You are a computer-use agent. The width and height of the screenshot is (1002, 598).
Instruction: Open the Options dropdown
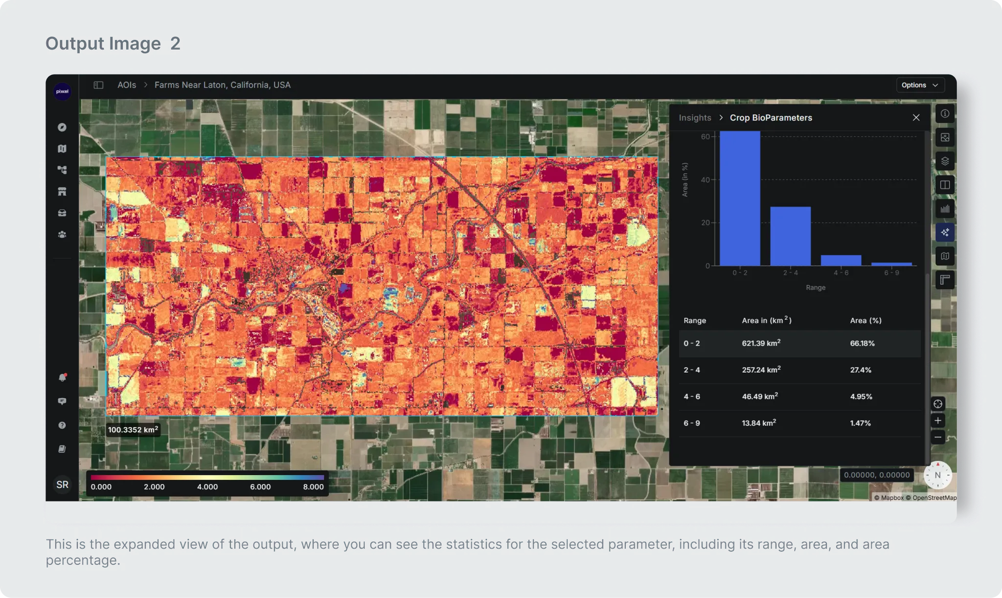point(920,85)
